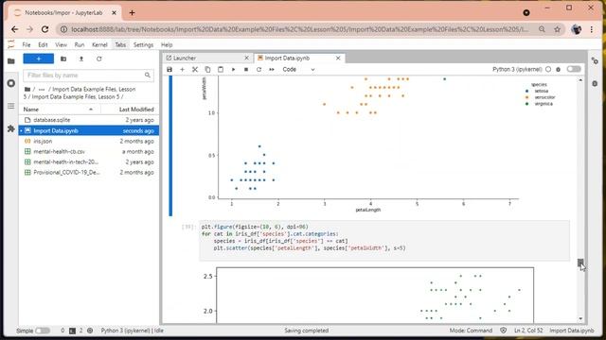Toggle Simple interface mode switch
This screenshot has width=606, height=340.
point(43,331)
